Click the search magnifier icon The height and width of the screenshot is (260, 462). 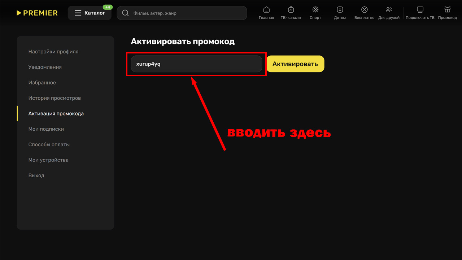click(125, 13)
